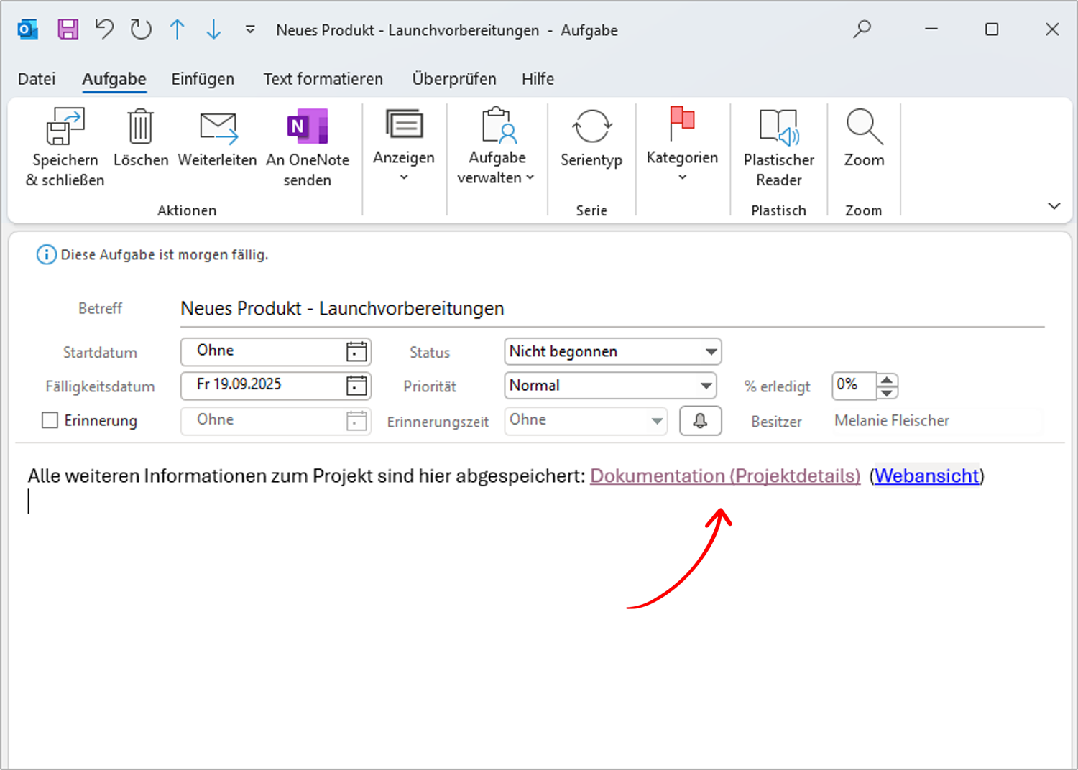Save using the quick access disk icon
The width and height of the screenshot is (1078, 770).
[68, 29]
